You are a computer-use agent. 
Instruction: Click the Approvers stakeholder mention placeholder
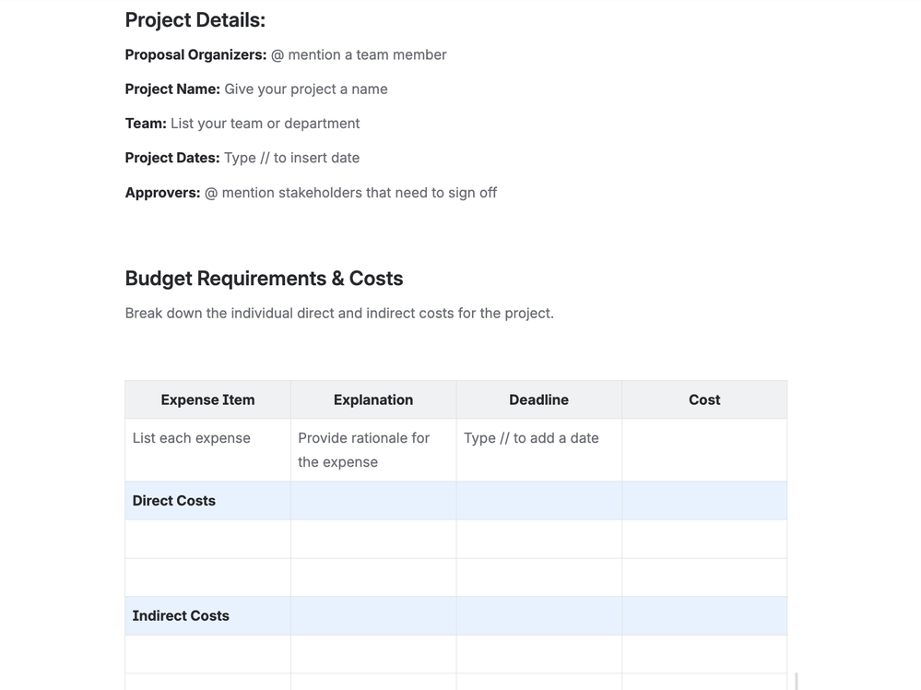350,192
